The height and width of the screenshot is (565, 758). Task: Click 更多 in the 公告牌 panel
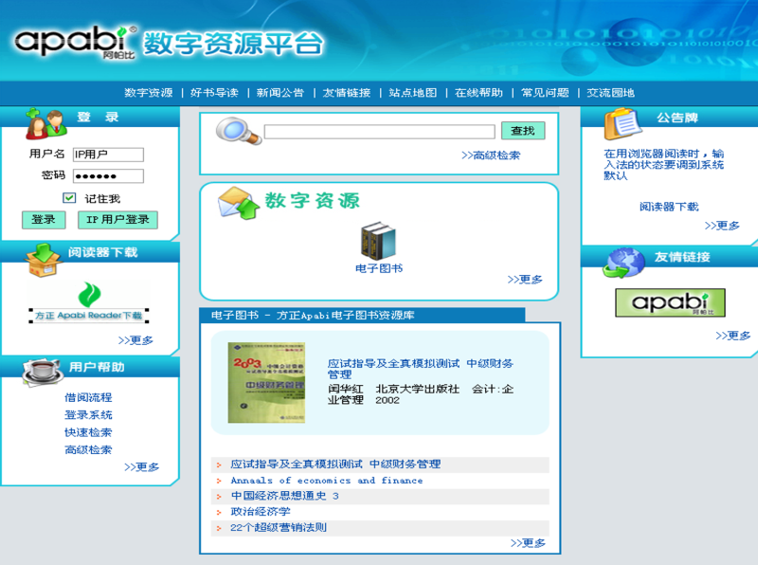point(722,226)
